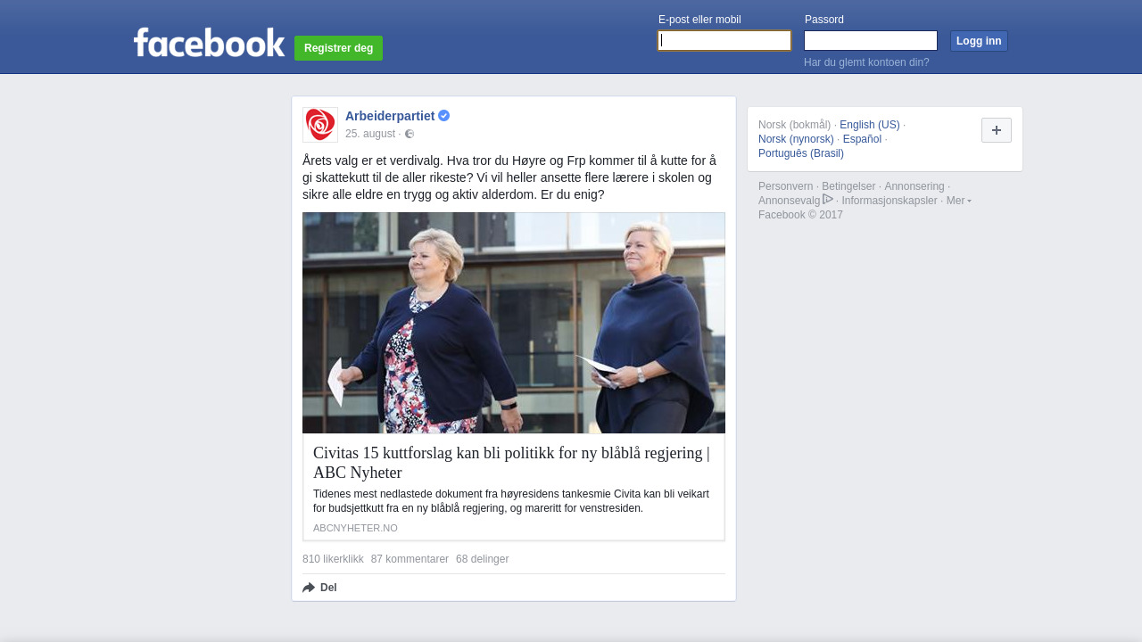The image size is (1142, 642).
Task: Click the AdChoices triangle icon
Action: tap(828, 199)
